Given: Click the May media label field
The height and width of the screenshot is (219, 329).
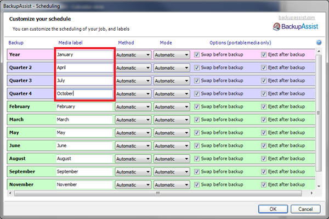Looking at the screenshot, I should click(84, 133).
